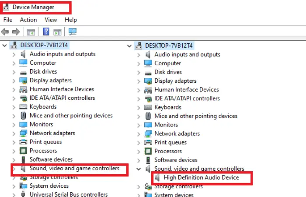The width and height of the screenshot is (306, 197).
Task: Click the Human Interface Devices icon in left tree
Action: [x=23, y=89]
